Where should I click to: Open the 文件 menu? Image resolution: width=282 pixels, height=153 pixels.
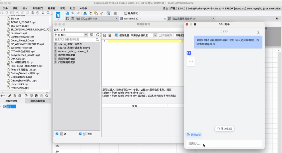[x=5, y=8]
